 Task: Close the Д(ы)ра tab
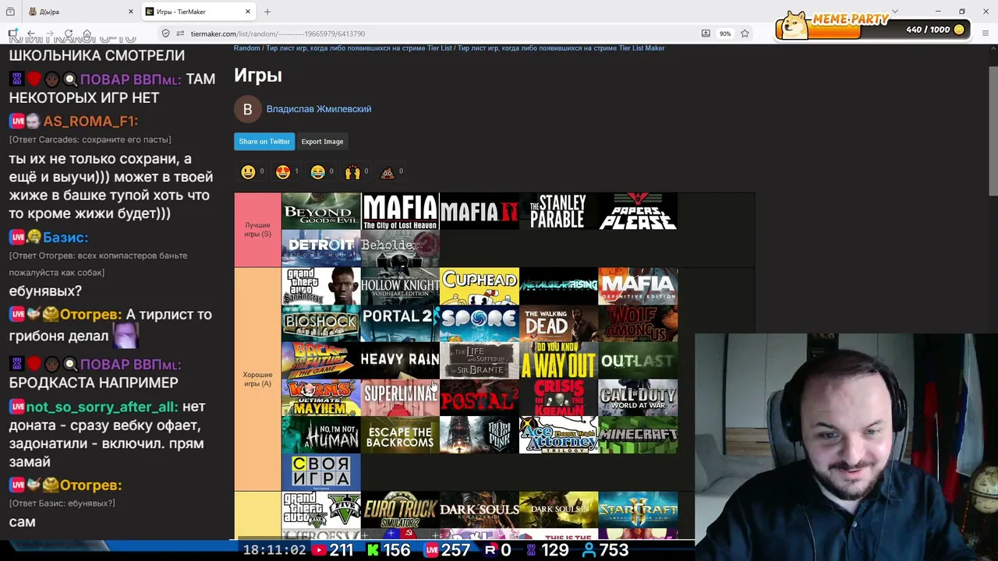[131, 12]
